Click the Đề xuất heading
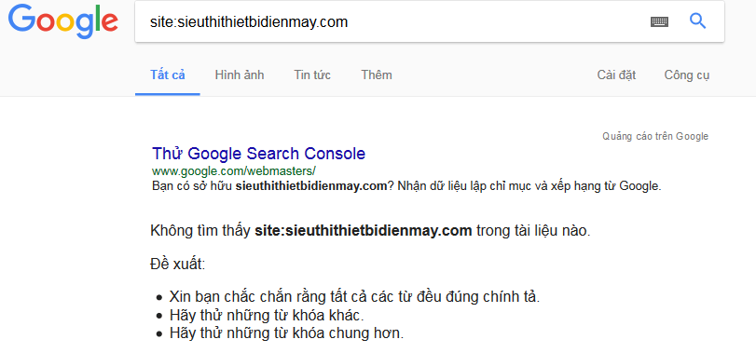756x353 pixels. pos(177,265)
